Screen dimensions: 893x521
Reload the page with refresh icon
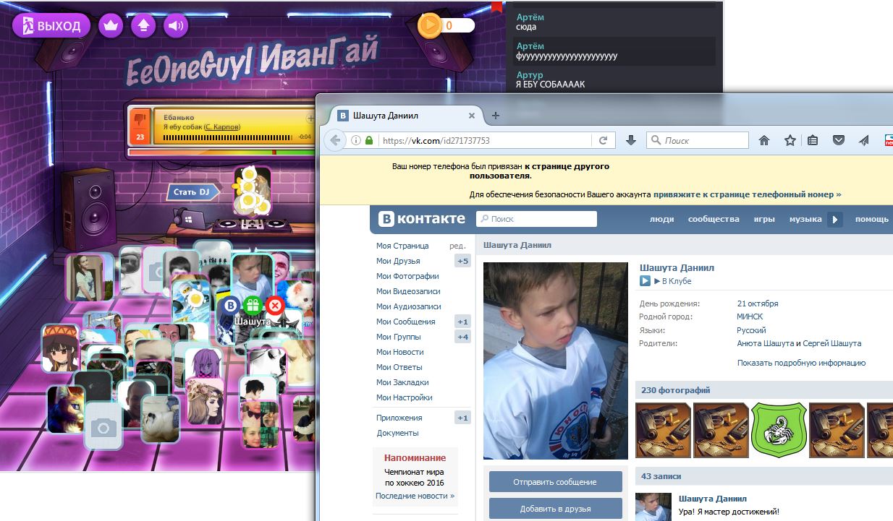(603, 141)
